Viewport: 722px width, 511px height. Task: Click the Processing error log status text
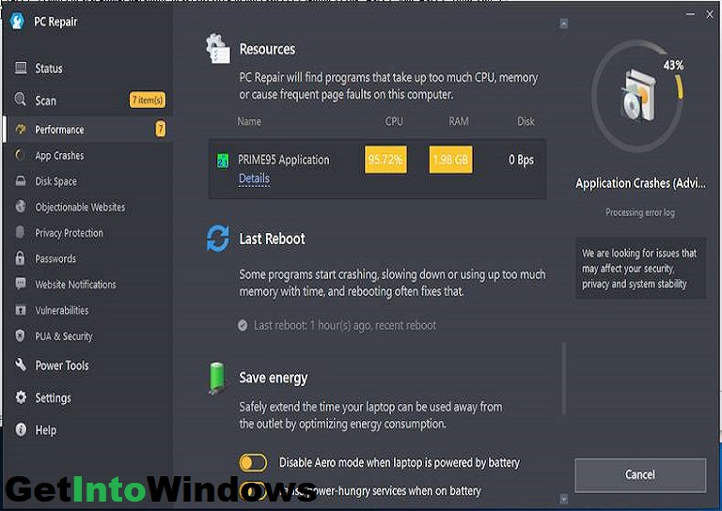pyautogui.click(x=640, y=212)
